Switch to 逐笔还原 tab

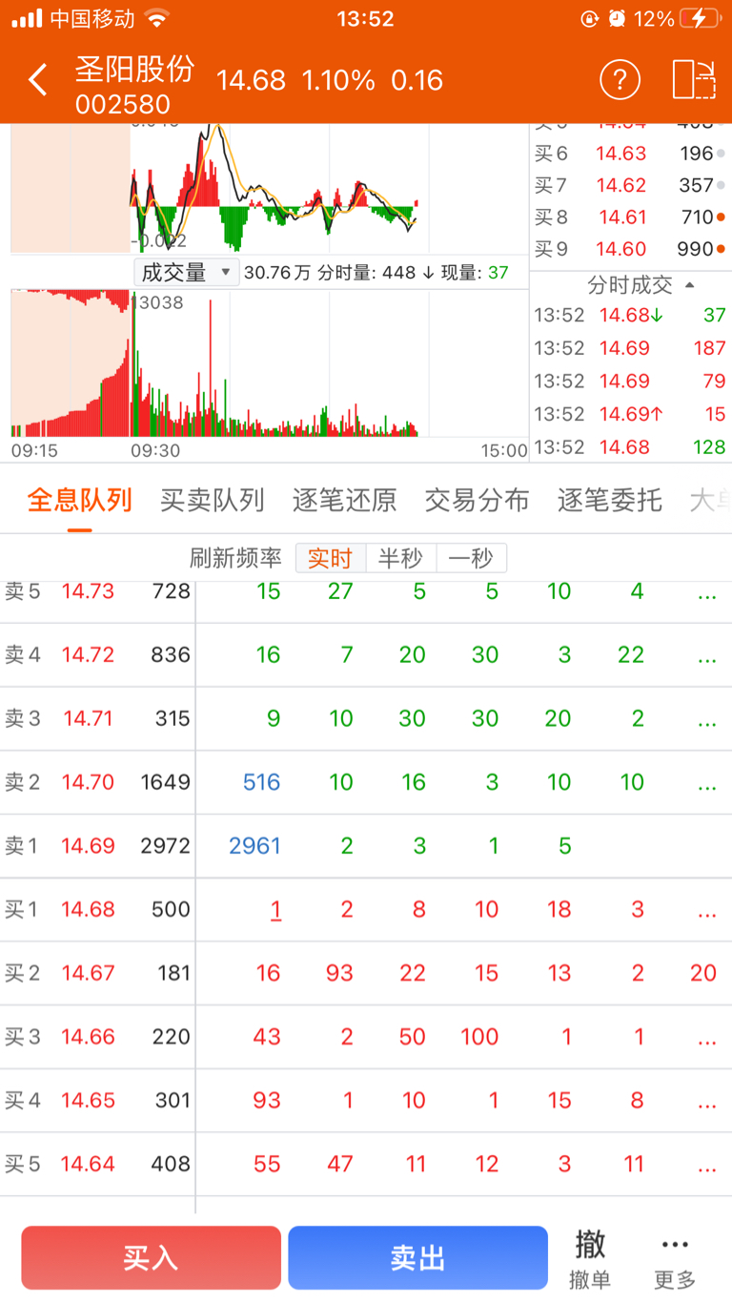pos(344,500)
